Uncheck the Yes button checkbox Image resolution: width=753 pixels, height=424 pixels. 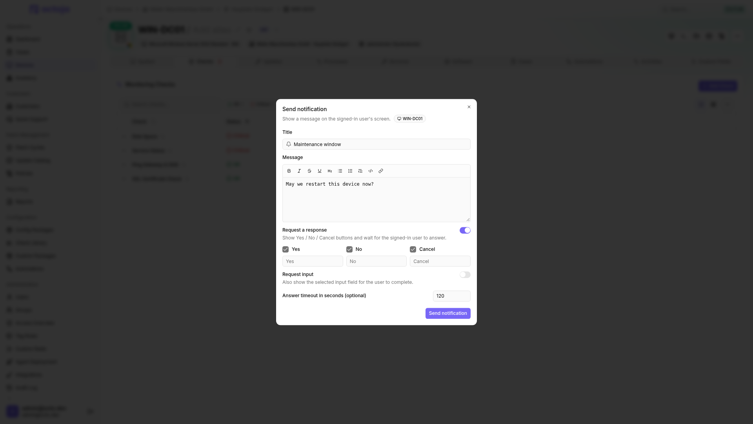286,249
